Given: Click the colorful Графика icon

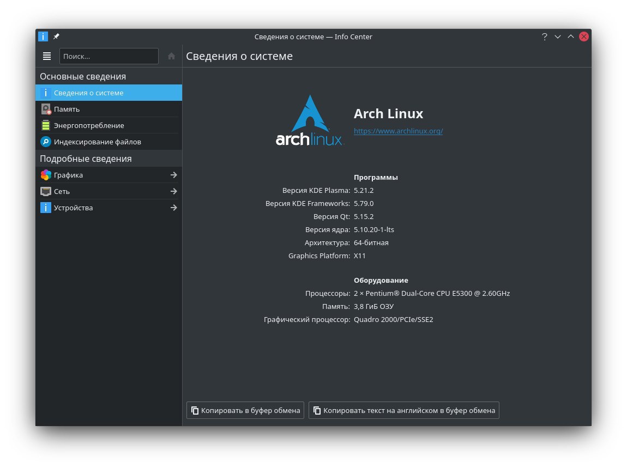Looking at the screenshot, I should tap(46, 175).
